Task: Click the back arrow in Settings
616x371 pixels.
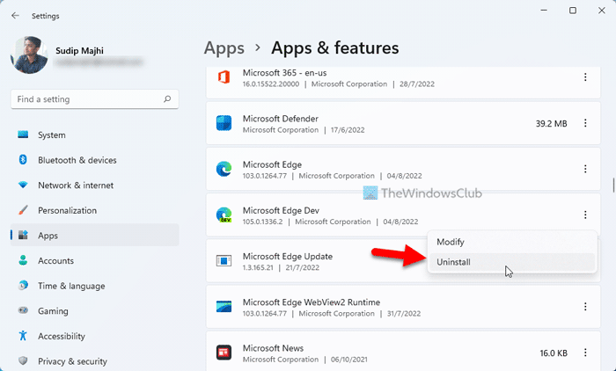Action: point(15,16)
